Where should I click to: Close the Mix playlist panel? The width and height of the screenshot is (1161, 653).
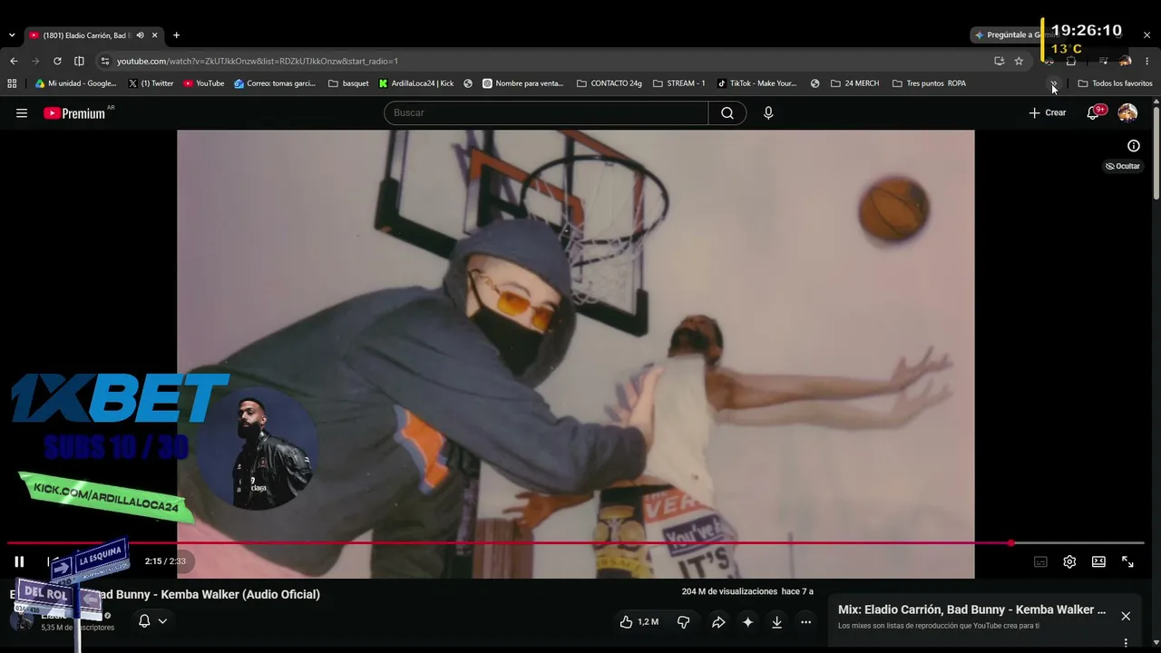point(1126,616)
